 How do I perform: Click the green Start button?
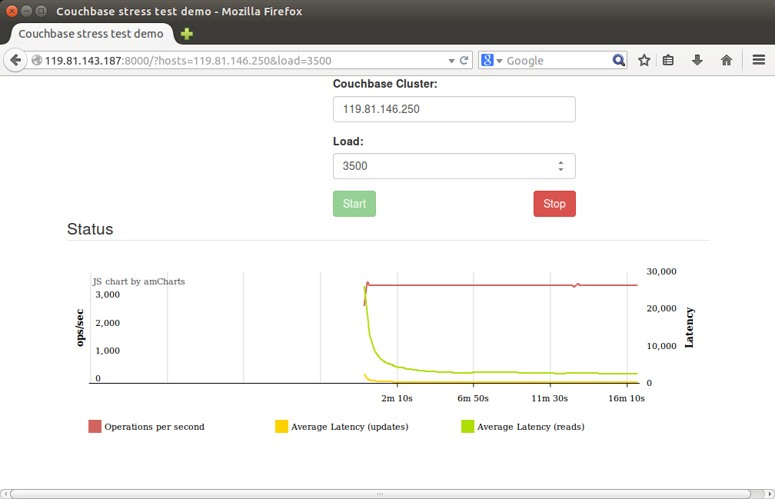coord(354,204)
